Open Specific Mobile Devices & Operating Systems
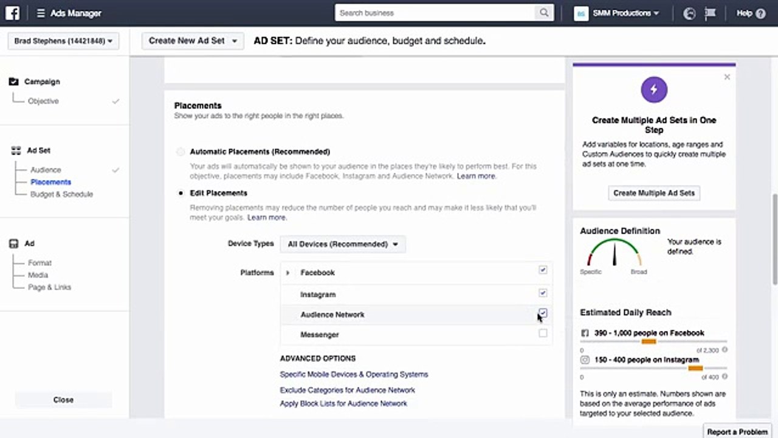The image size is (778, 438). click(354, 374)
